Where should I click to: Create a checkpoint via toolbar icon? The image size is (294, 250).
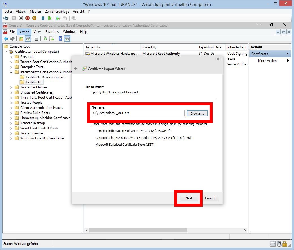[58, 18]
